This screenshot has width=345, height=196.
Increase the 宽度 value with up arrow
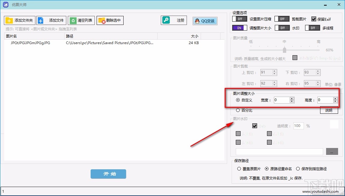(x=292, y=98)
